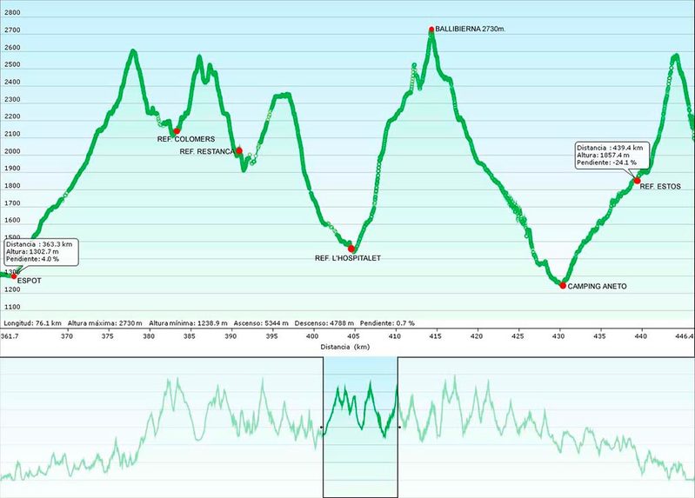
Task: Click the BALLIBIERNA summit red marker
Action: pyautogui.click(x=431, y=30)
